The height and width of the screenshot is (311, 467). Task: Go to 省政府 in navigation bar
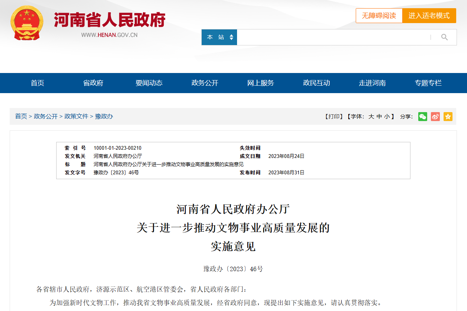pyautogui.click(x=93, y=83)
